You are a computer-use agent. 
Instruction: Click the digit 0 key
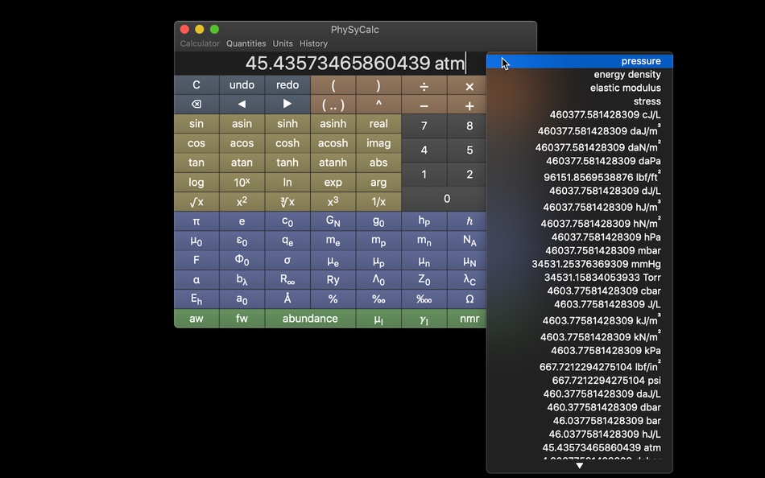(x=446, y=199)
